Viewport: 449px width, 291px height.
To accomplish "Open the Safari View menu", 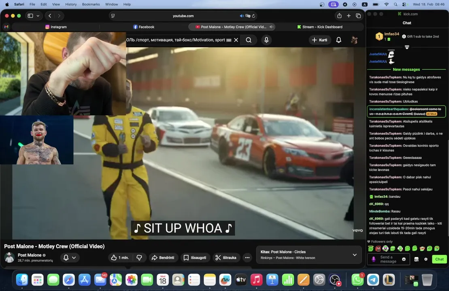I will [56, 4].
